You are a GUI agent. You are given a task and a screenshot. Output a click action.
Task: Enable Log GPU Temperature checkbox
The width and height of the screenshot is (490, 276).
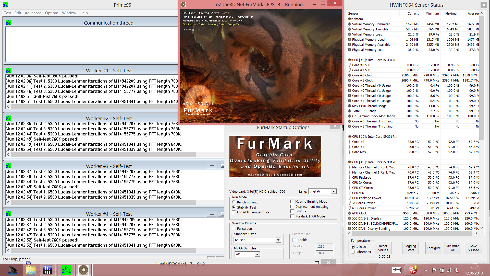point(234,212)
